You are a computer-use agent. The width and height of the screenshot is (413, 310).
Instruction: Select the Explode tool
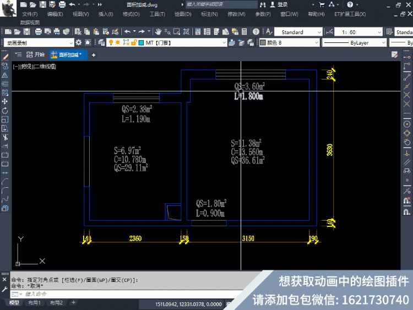coord(5,208)
